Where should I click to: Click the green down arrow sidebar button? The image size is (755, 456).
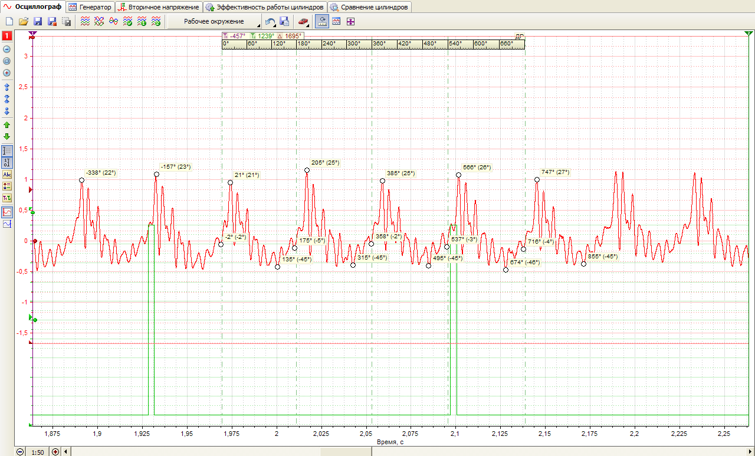7,137
